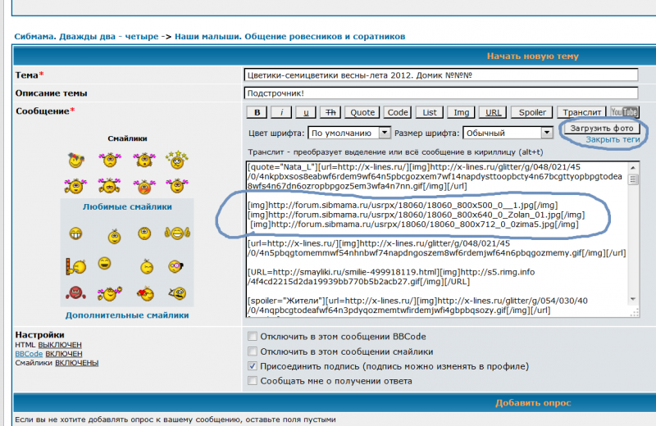Apply underline with the u button
Viewport: 656px width, 426px height.
coord(306,112)
